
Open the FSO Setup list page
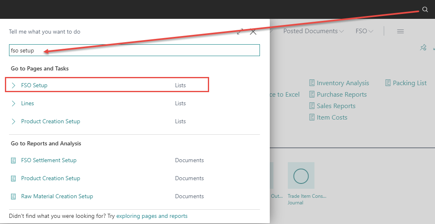coord(34,85)
